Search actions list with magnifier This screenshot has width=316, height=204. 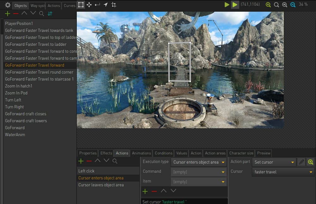coord(115,161)
